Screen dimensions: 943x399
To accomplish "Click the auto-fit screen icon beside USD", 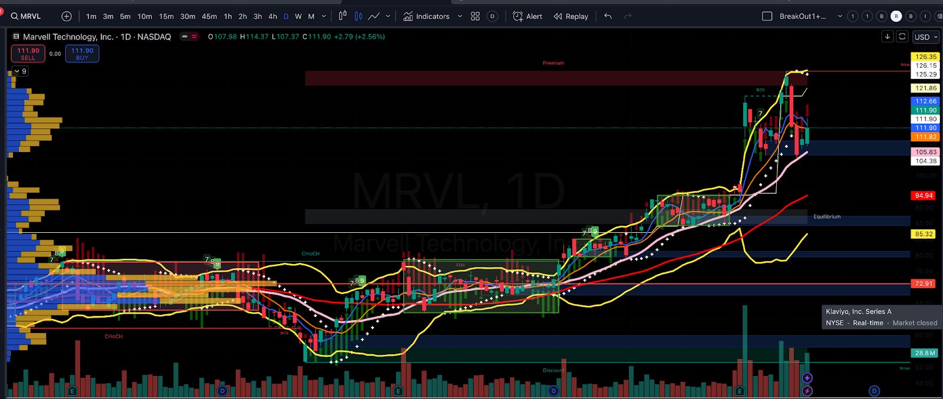I will point(902,37).
